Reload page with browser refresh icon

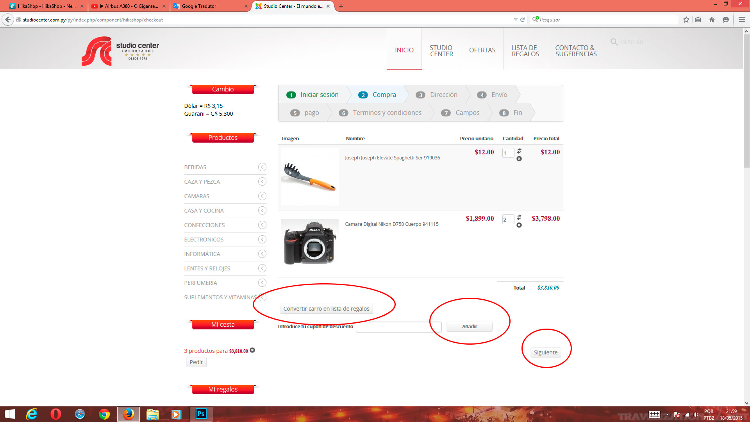pos(522,20)
